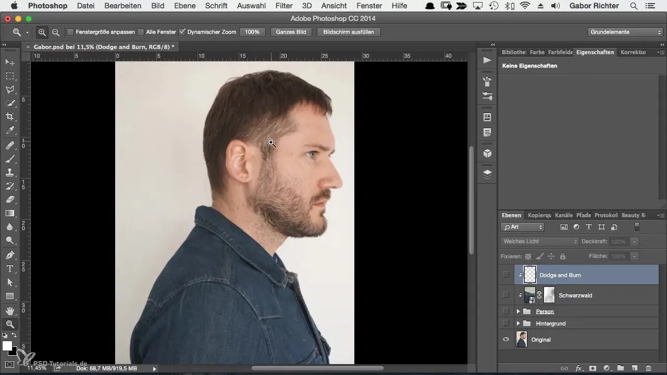Image resolution: width=667 pixels, height=375 pixels.
Task: Show the Dodge and Burn layer
Action: (506, 274)
